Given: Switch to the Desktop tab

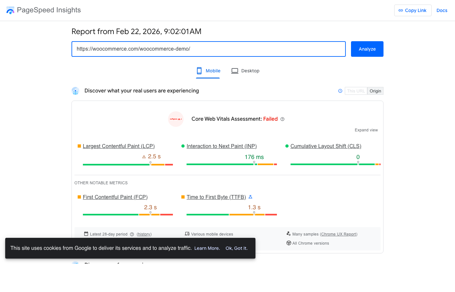Looking at the screenshot, I should click(x=245, y=71).
